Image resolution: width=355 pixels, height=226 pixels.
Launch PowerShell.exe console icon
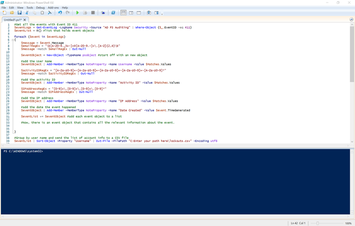click(113, 13)
